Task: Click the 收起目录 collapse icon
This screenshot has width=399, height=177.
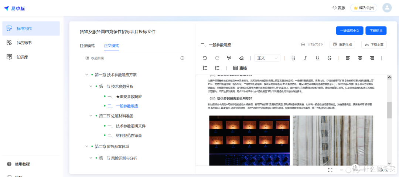Action: click(87, 58)
